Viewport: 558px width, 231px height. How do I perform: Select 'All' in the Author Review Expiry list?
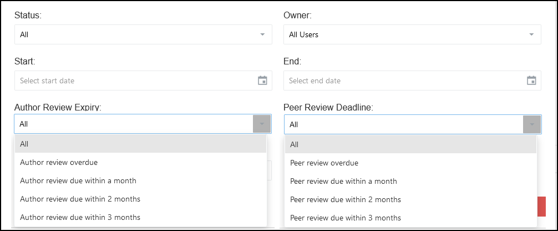click(x=140, y=144)
